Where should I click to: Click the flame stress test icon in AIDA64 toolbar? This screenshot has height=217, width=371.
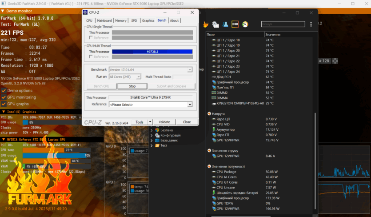[206, 24]
